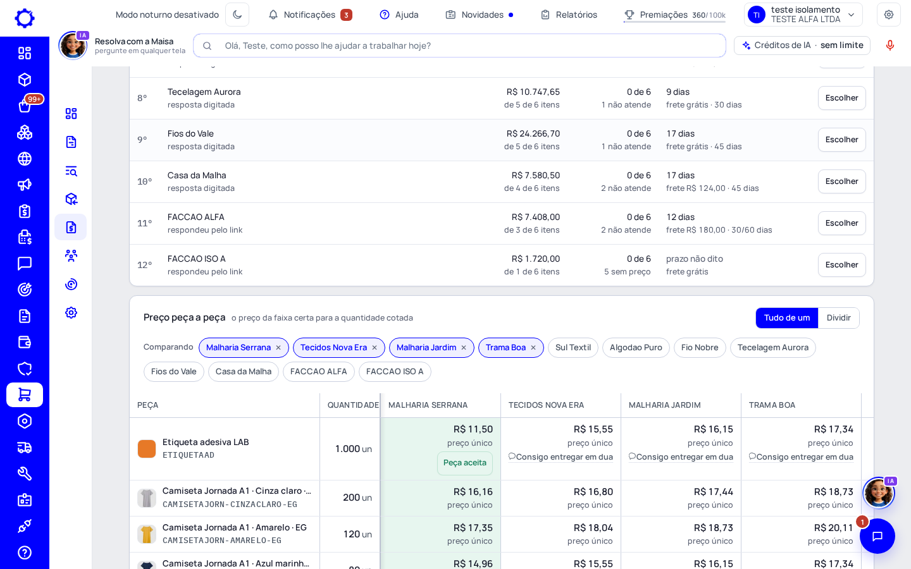Focus the Maisa assistant search field

click(x=459, y=46)
